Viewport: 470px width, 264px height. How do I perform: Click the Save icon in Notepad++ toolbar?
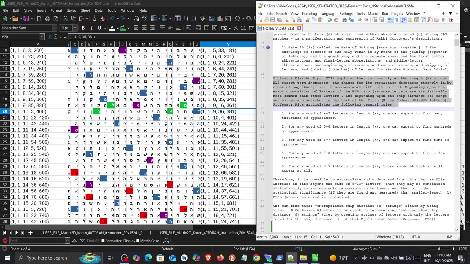pos(272,20)
